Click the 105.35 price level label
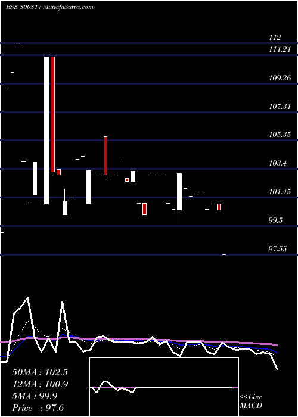Screen dimensions: 298x417 tap(280, 135)
